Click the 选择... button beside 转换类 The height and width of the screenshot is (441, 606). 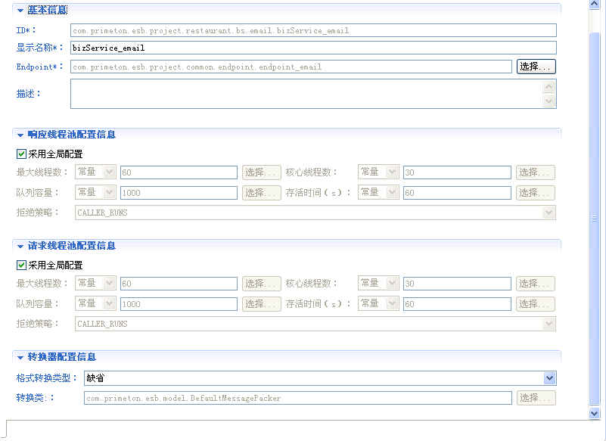coord(536,398)
